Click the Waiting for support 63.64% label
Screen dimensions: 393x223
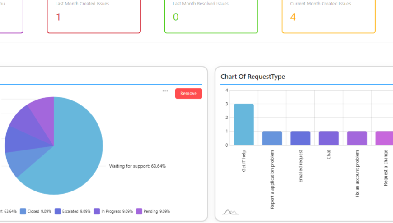click(x=137, y=166)
